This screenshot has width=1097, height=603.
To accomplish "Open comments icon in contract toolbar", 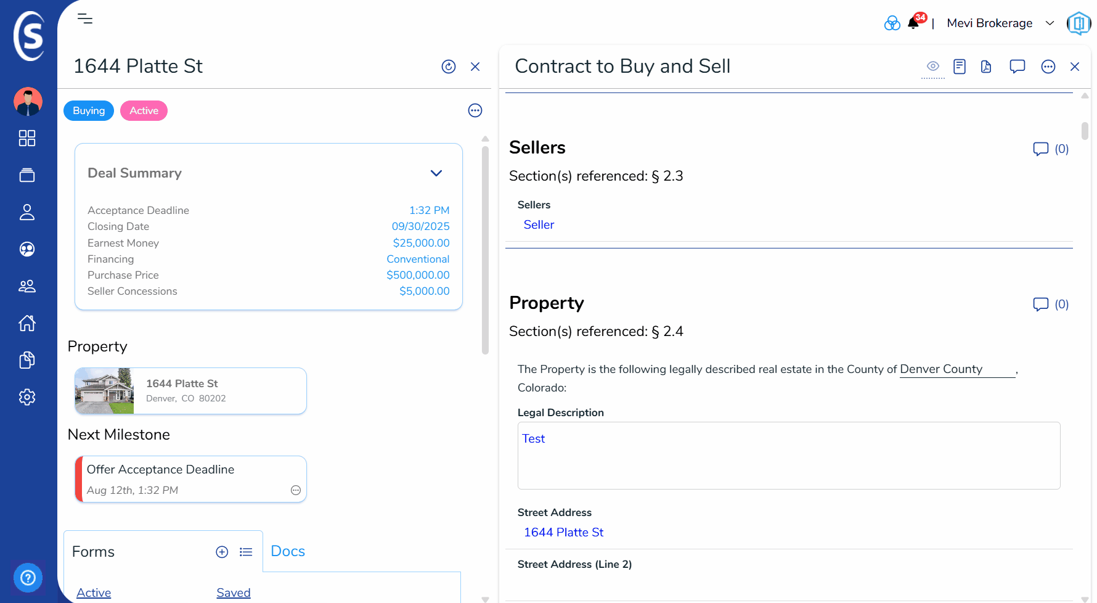I will pos(1017,67).
